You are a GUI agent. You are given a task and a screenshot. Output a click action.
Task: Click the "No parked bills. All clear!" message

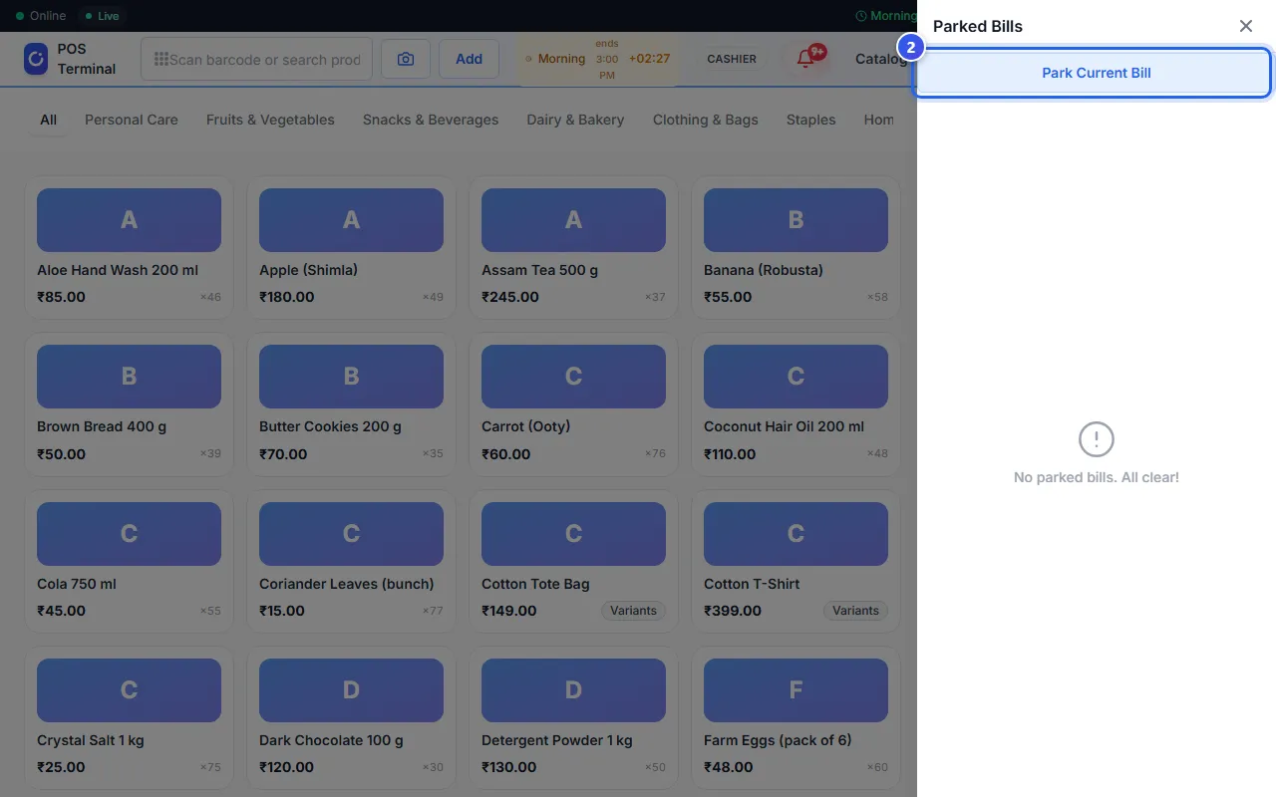[x=1097, y=477]
